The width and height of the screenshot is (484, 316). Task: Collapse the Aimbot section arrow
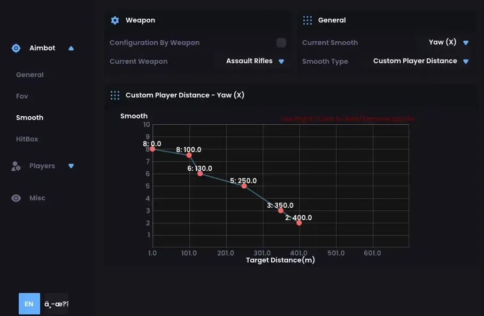(71, 48)
